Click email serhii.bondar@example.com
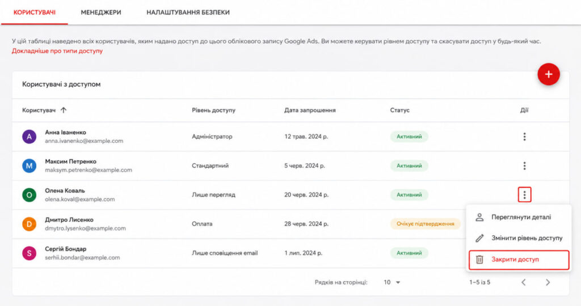 [x=82, y=257]
